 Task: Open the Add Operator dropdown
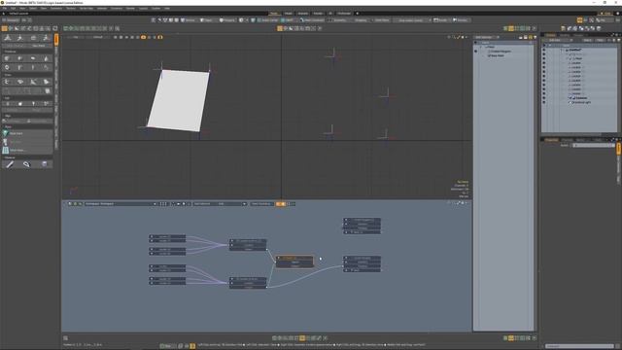(x=487, y=37)
